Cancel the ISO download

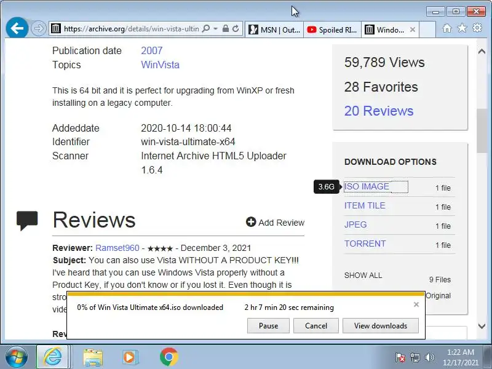(x=316, y=326)
